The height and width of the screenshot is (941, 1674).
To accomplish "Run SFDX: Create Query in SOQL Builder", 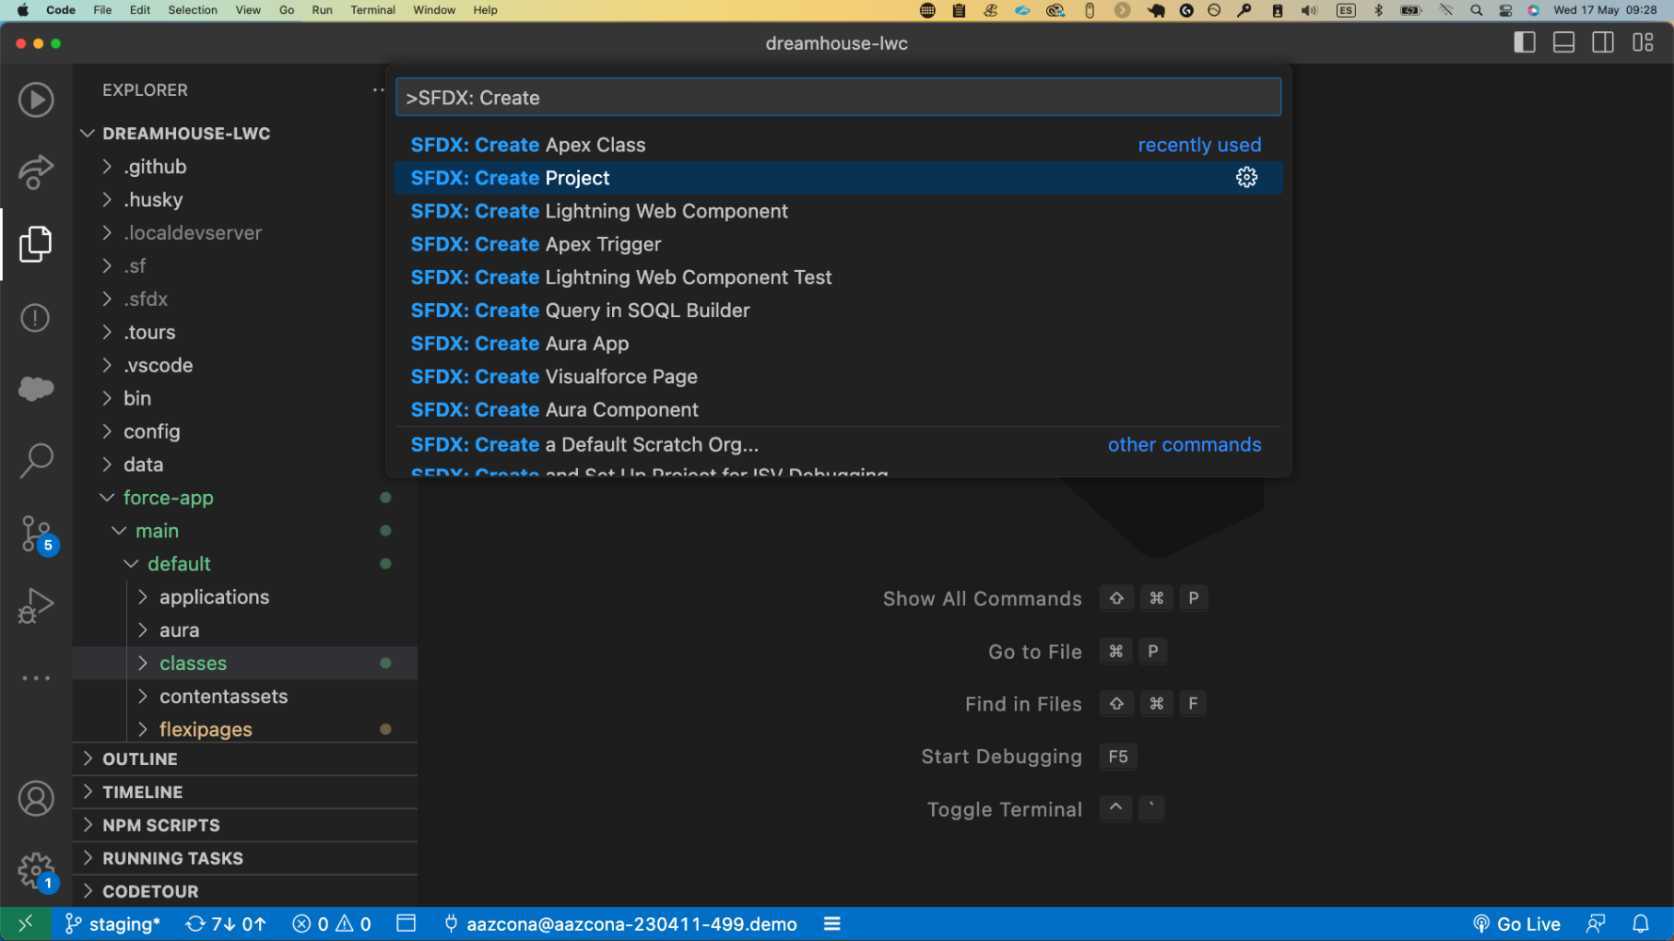I will tap(838, 311).
